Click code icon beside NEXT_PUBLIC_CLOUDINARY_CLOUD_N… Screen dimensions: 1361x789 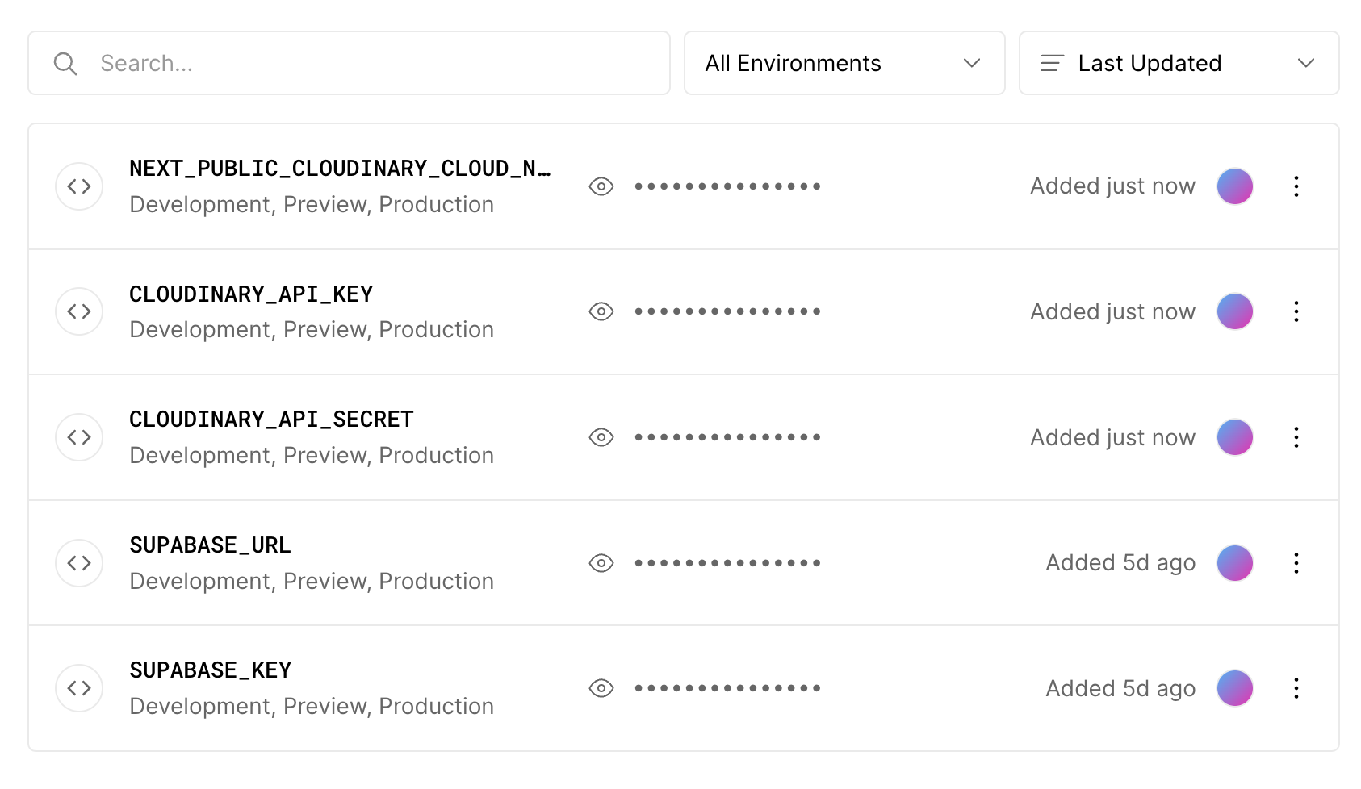pos(79,186)
